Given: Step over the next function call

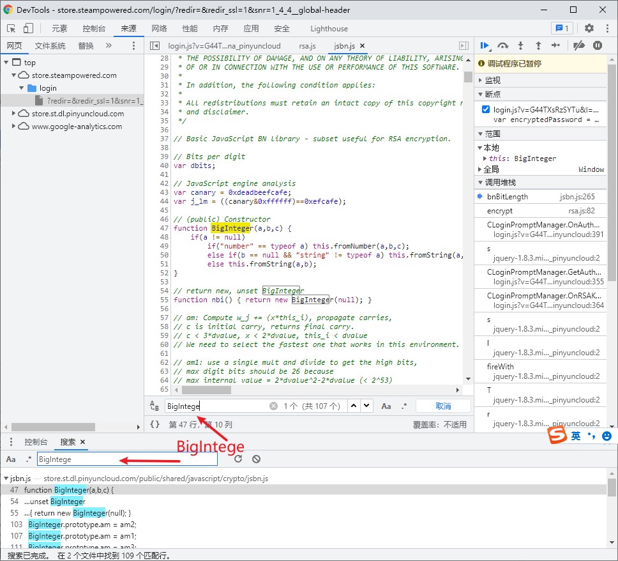Looking at the screenshot, I should (x=502, y=46).
